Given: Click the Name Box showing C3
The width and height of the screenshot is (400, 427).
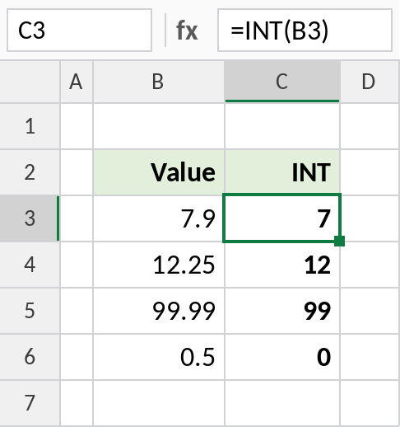Looking at the screenshot, I should tap(79, 30).
